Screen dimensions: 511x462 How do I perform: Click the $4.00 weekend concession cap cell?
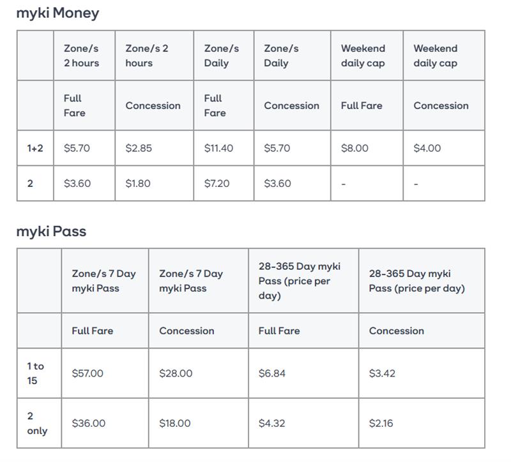[x=427, y=148]
